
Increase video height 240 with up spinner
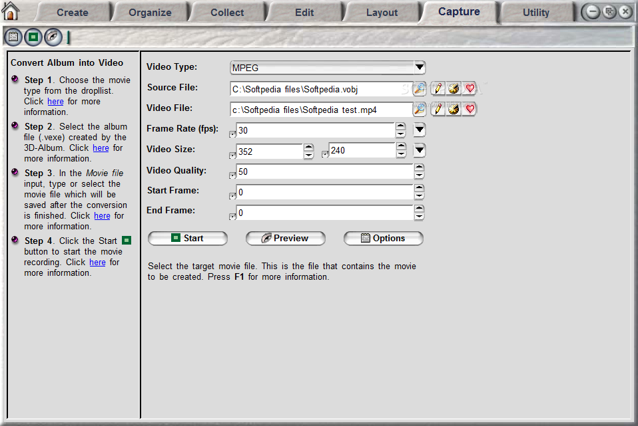[x=401, y=146]
